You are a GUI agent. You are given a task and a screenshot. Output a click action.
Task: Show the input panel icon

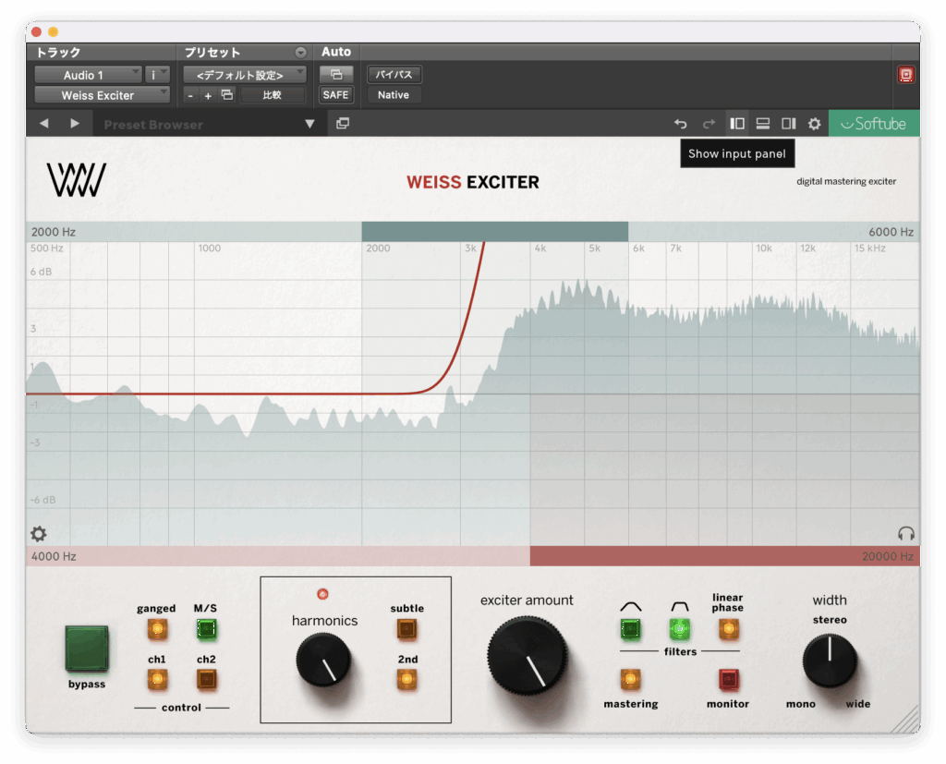pyautogui.click(x=737, y=124)
